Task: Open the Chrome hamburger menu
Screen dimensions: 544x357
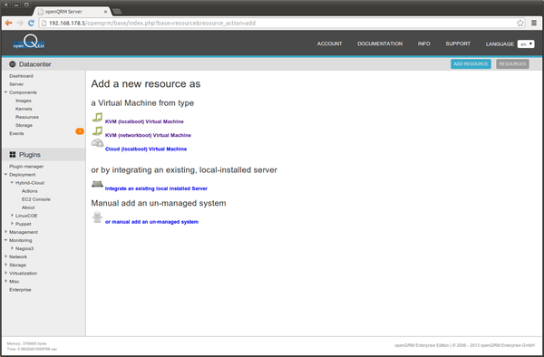Action: 534,23
